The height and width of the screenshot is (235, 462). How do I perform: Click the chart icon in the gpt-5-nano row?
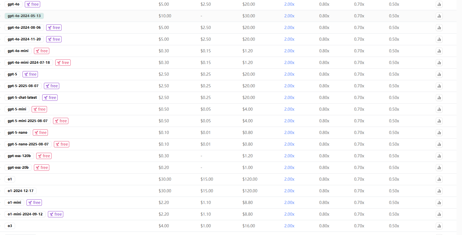439,133
